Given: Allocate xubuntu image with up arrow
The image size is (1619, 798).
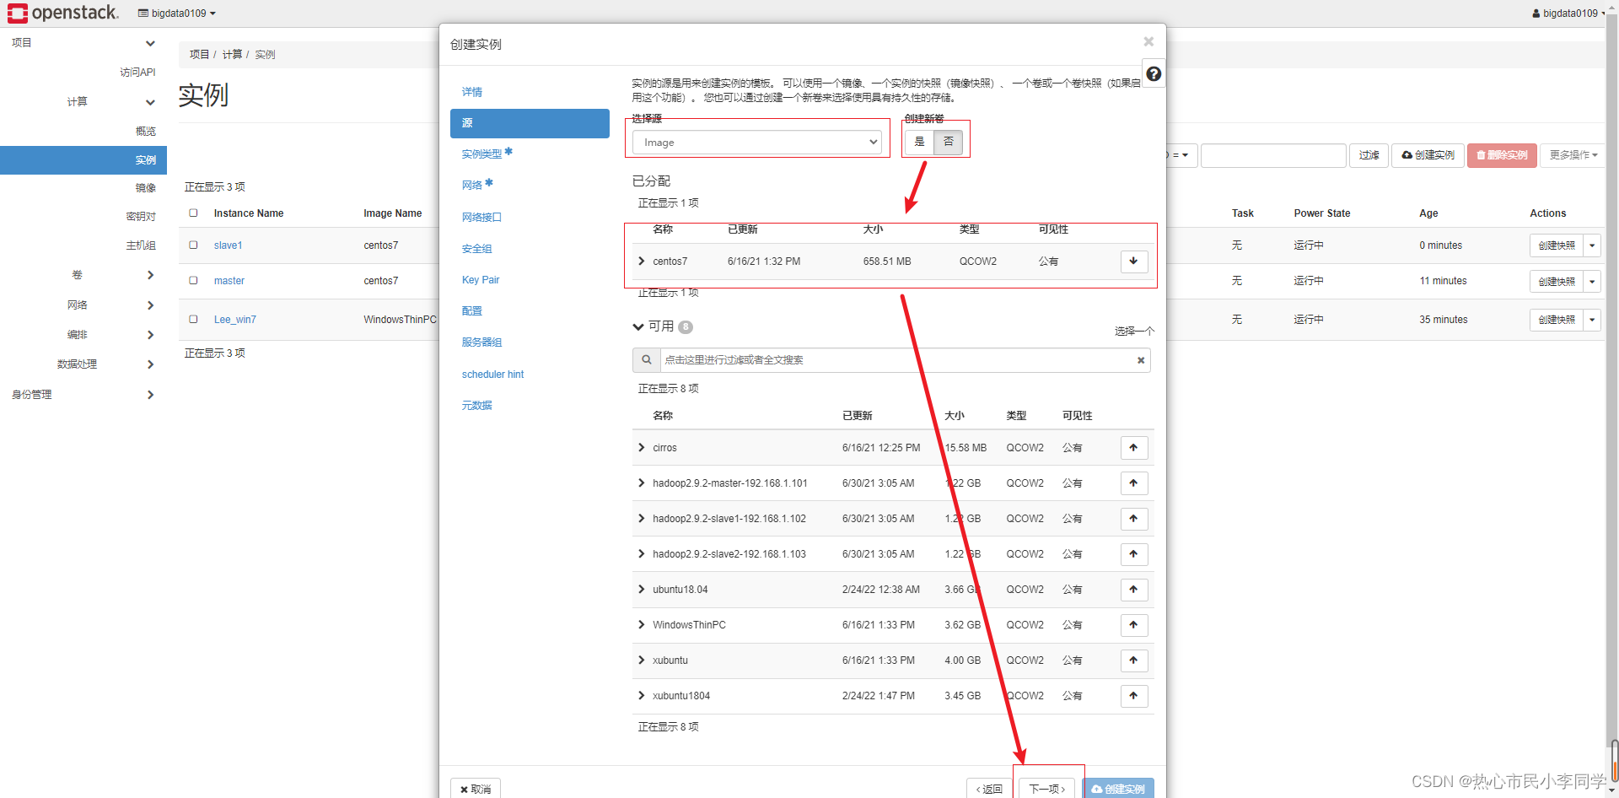Looking at the screenshot, I should (x=1134, y=661).
